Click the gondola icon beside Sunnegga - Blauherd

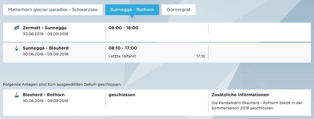tap(17, 48)
